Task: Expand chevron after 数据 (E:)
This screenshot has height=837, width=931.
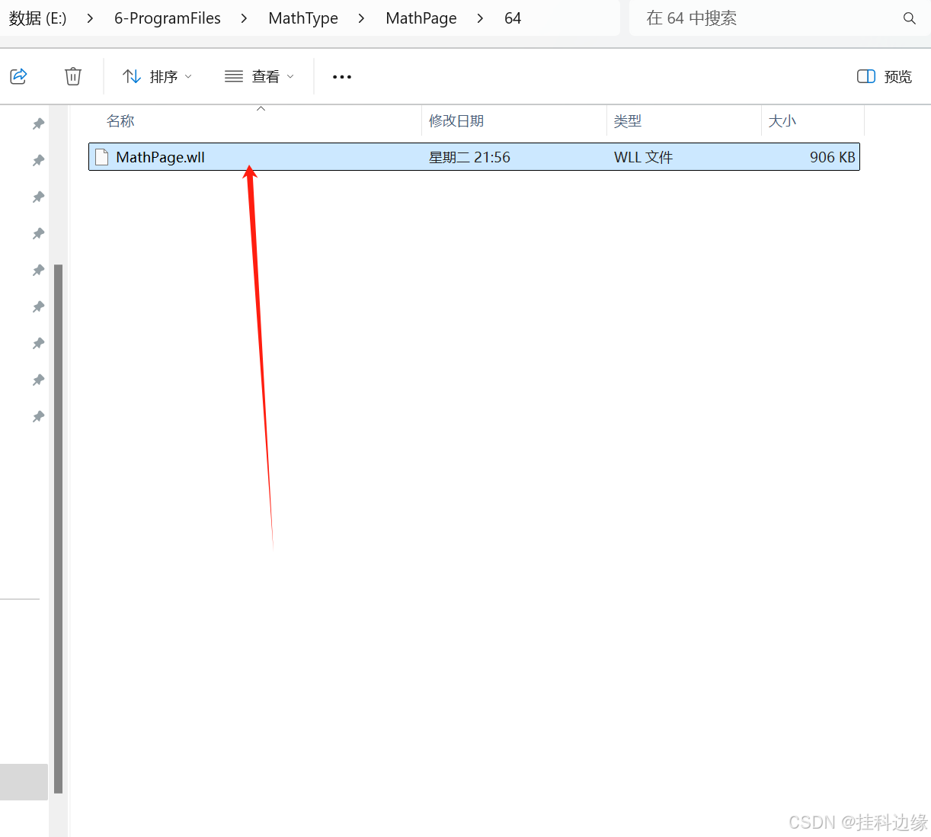Action: tap(91, 18)
